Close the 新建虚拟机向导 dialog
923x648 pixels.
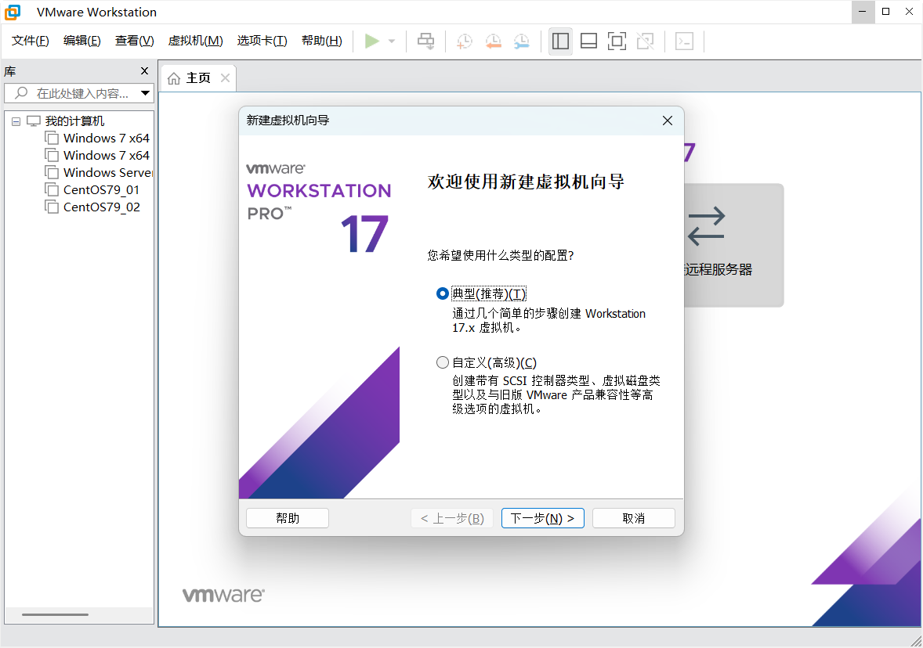[x=667, y=121]
